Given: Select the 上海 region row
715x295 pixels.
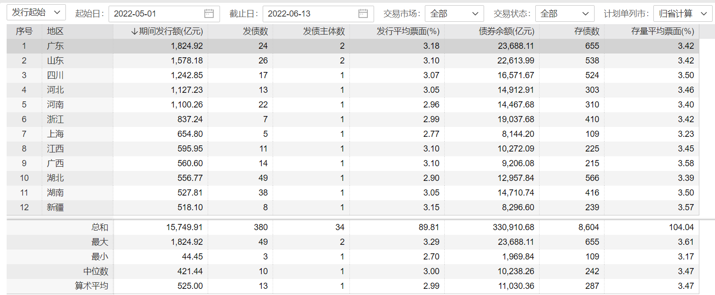Looking at the screenshot, I should click(55, 134).
